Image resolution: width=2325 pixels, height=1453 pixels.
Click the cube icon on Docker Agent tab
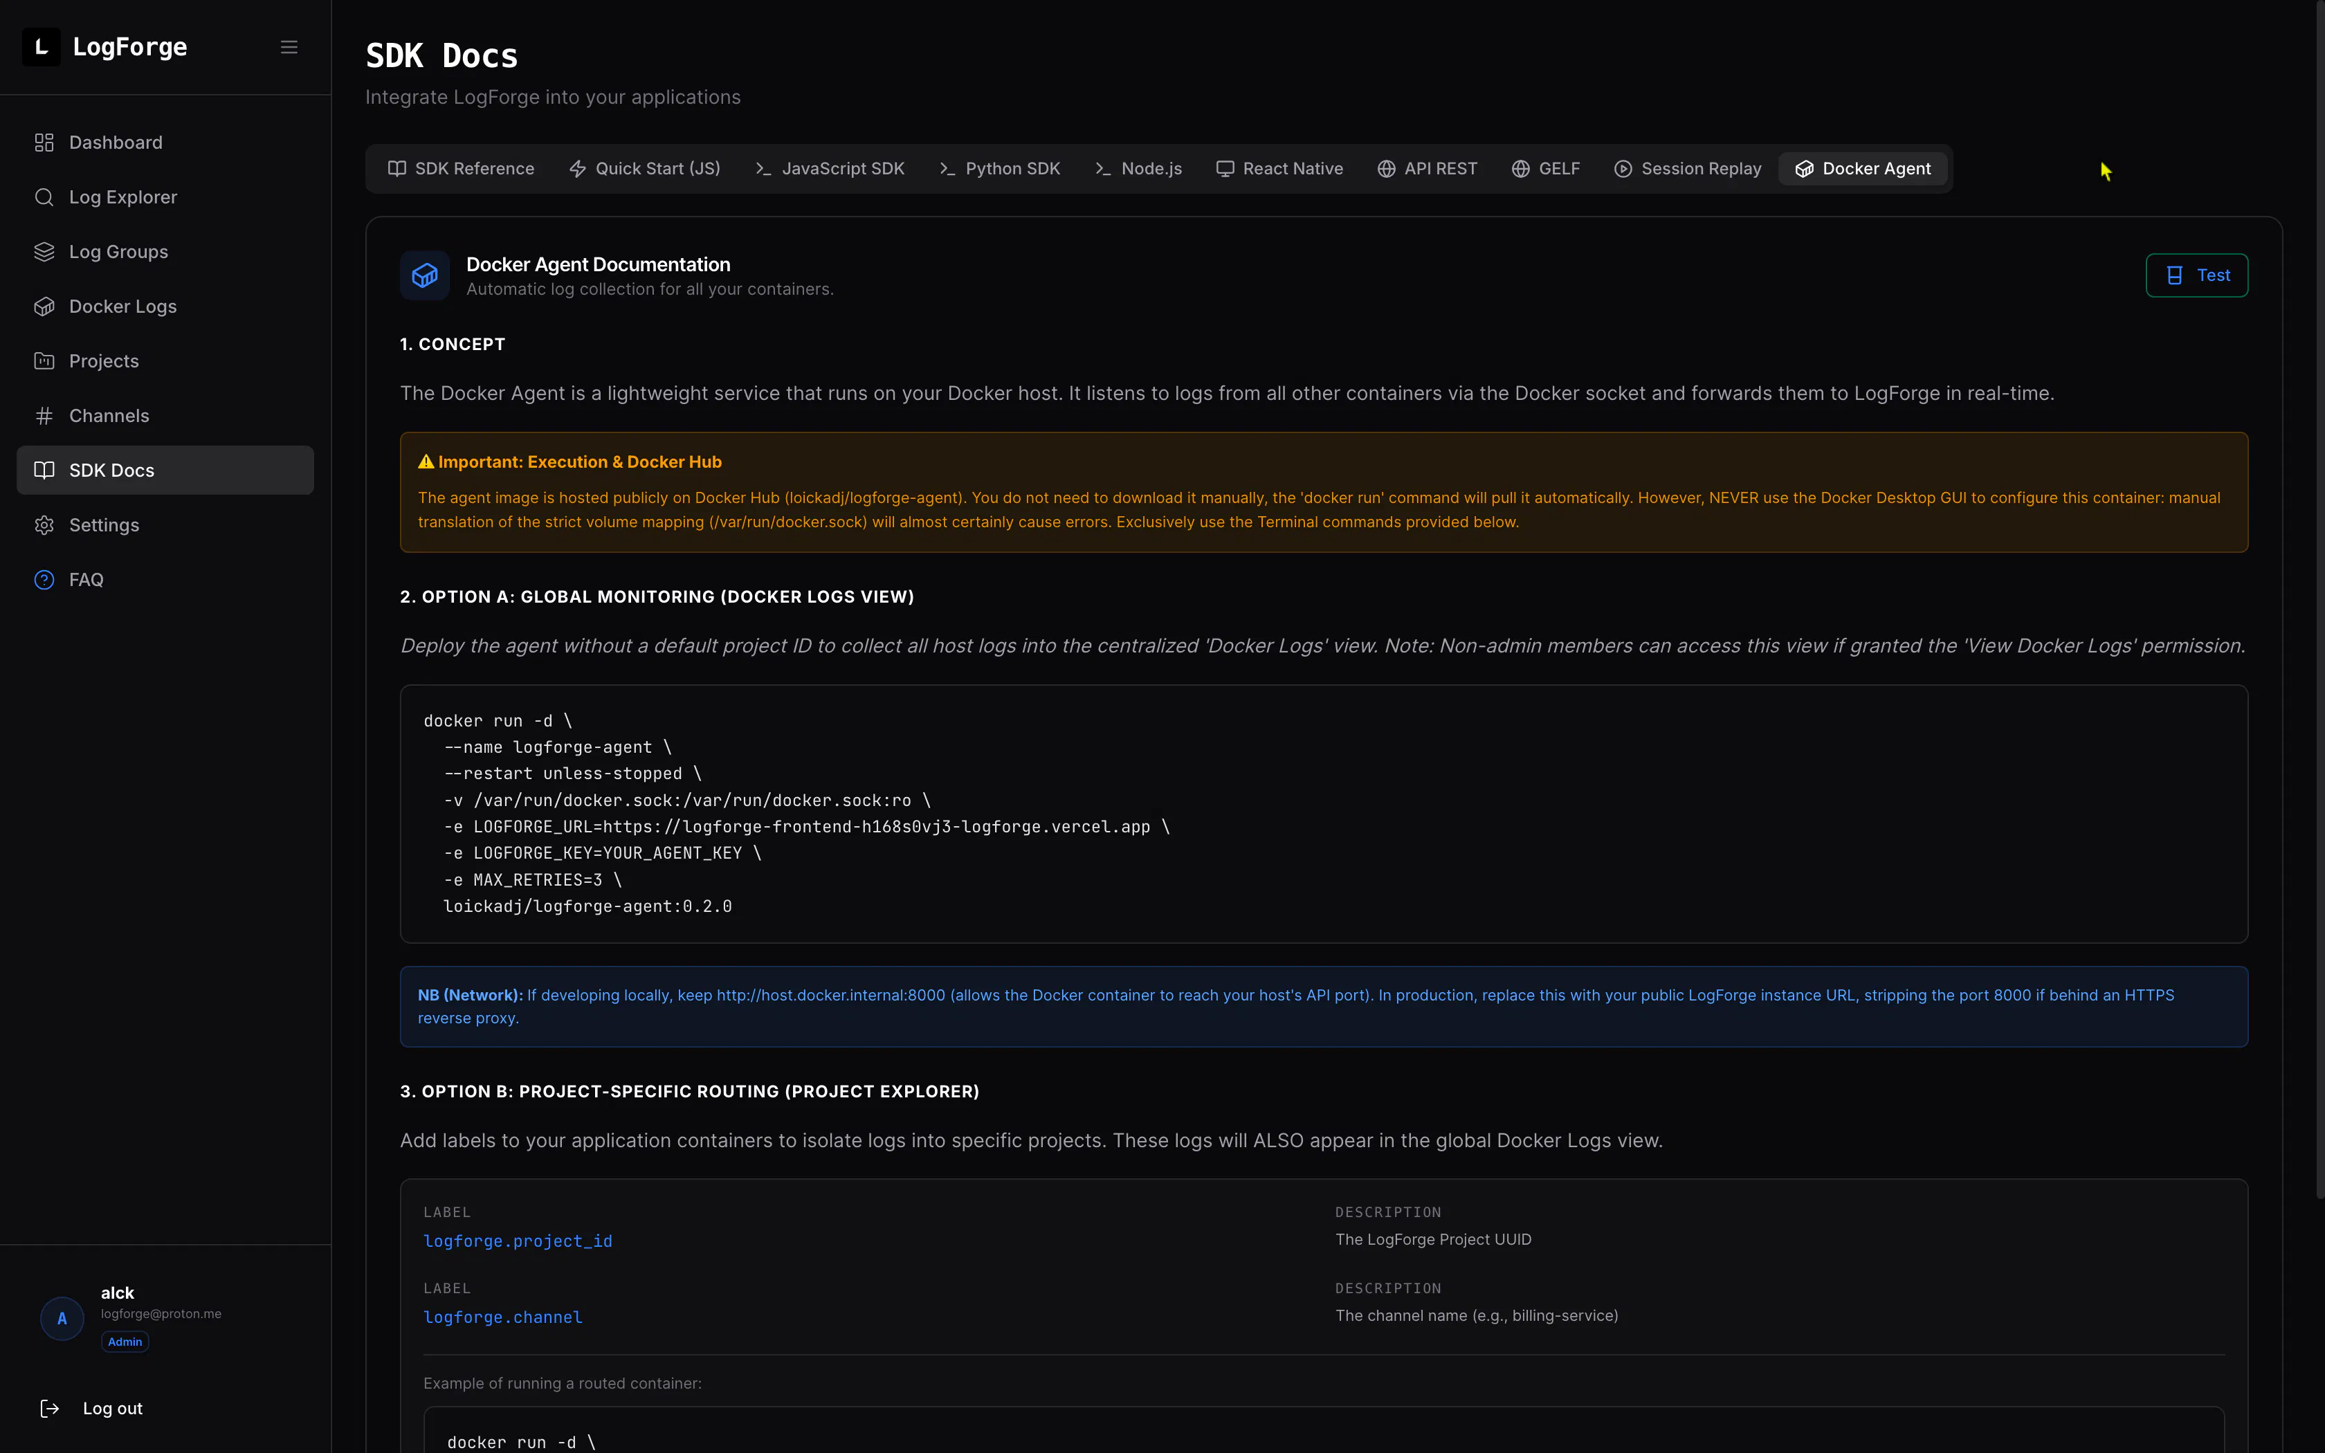[1804, 168]
